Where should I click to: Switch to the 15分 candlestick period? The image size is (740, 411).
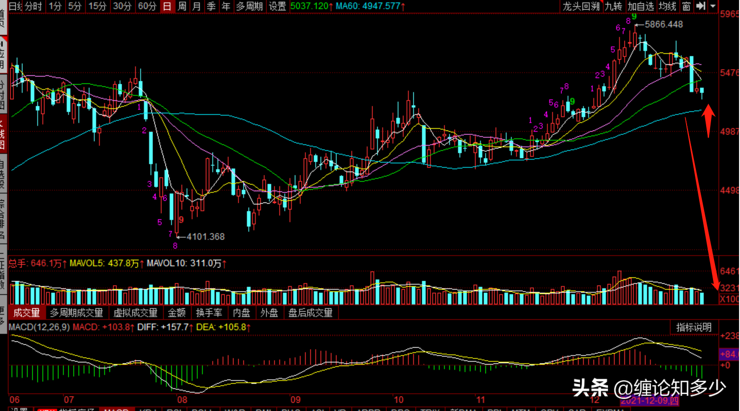click(97, 6)
